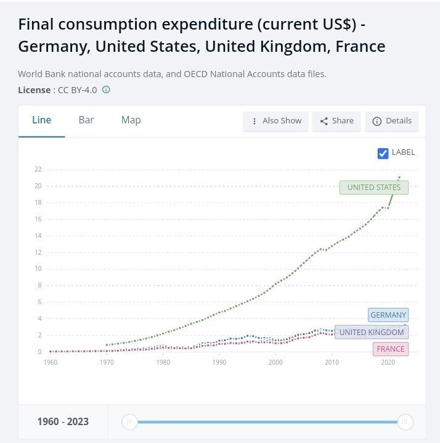Image resolution: width=440 pixels, height=443 pixels.
Task: Click the right handle of year range slider
Action: (405, 422)
